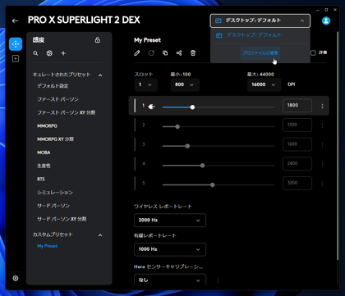Open more options for DPI slot 4
The image size is (345, 296).
pyautogui.click(x=322, y=164)
